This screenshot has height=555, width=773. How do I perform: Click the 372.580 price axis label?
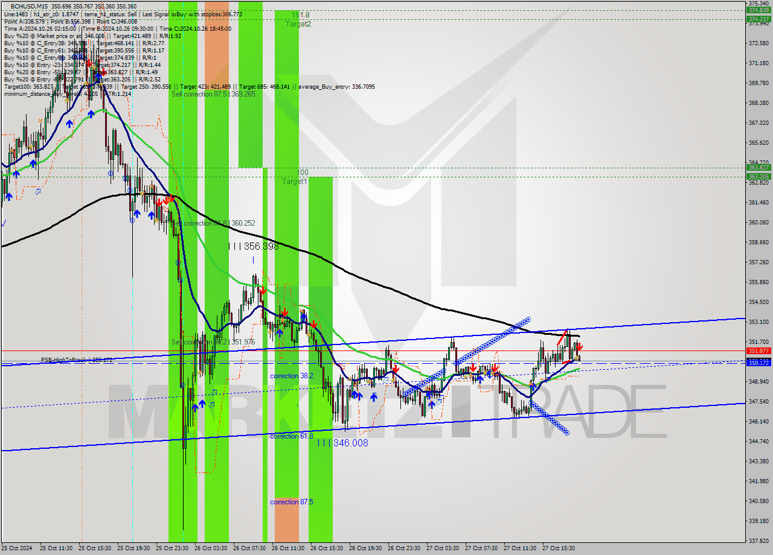[759, 43]
